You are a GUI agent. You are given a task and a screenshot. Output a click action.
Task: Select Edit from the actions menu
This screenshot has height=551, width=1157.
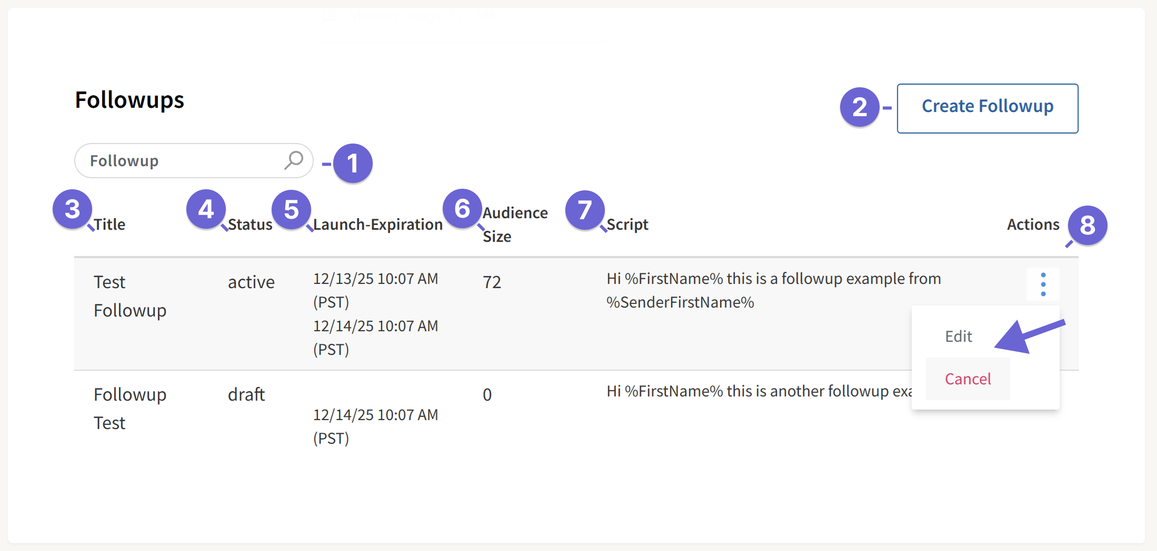tap(958, 336)
